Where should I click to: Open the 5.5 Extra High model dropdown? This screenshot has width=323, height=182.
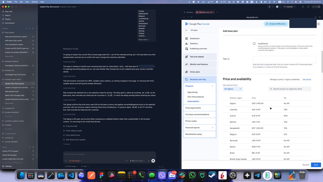[x=137, y=161]
